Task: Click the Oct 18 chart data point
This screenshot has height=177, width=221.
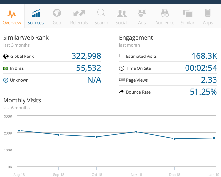Action: (x=97, y=137)
